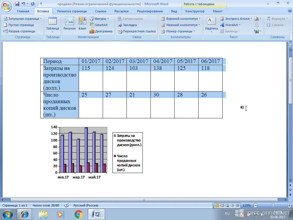This screenshot has width=293, height=220.
Task: Switch to the Вид view tab
Action: pos(174,11)
